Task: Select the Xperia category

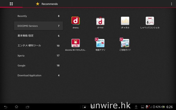Action: 38,56
